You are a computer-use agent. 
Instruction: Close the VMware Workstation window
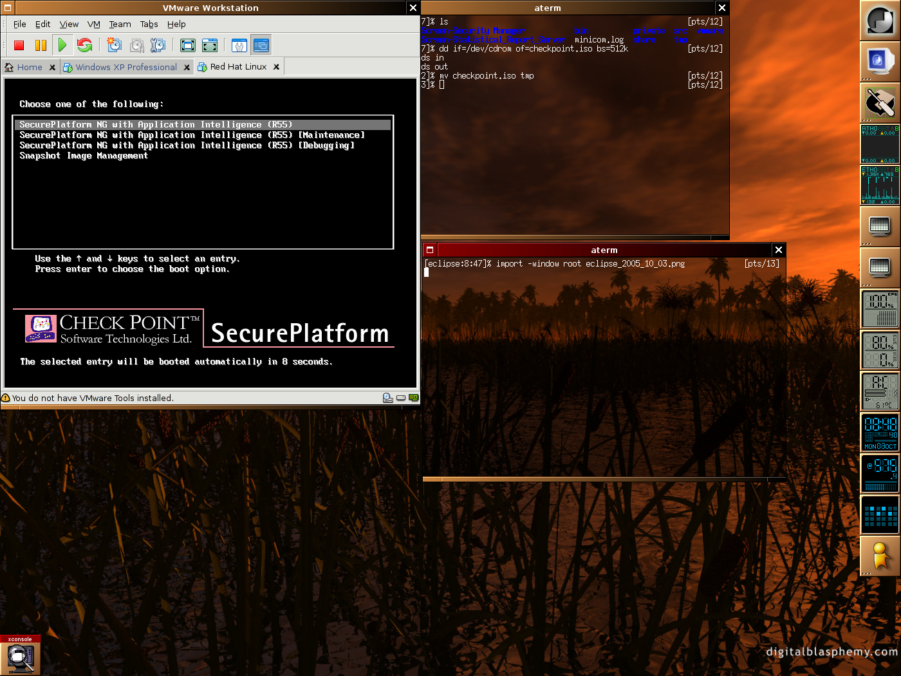pos(413,8)
